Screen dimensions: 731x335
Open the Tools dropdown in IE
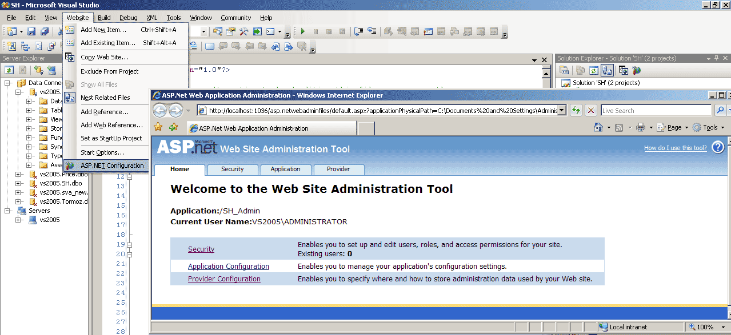(722, 127)
